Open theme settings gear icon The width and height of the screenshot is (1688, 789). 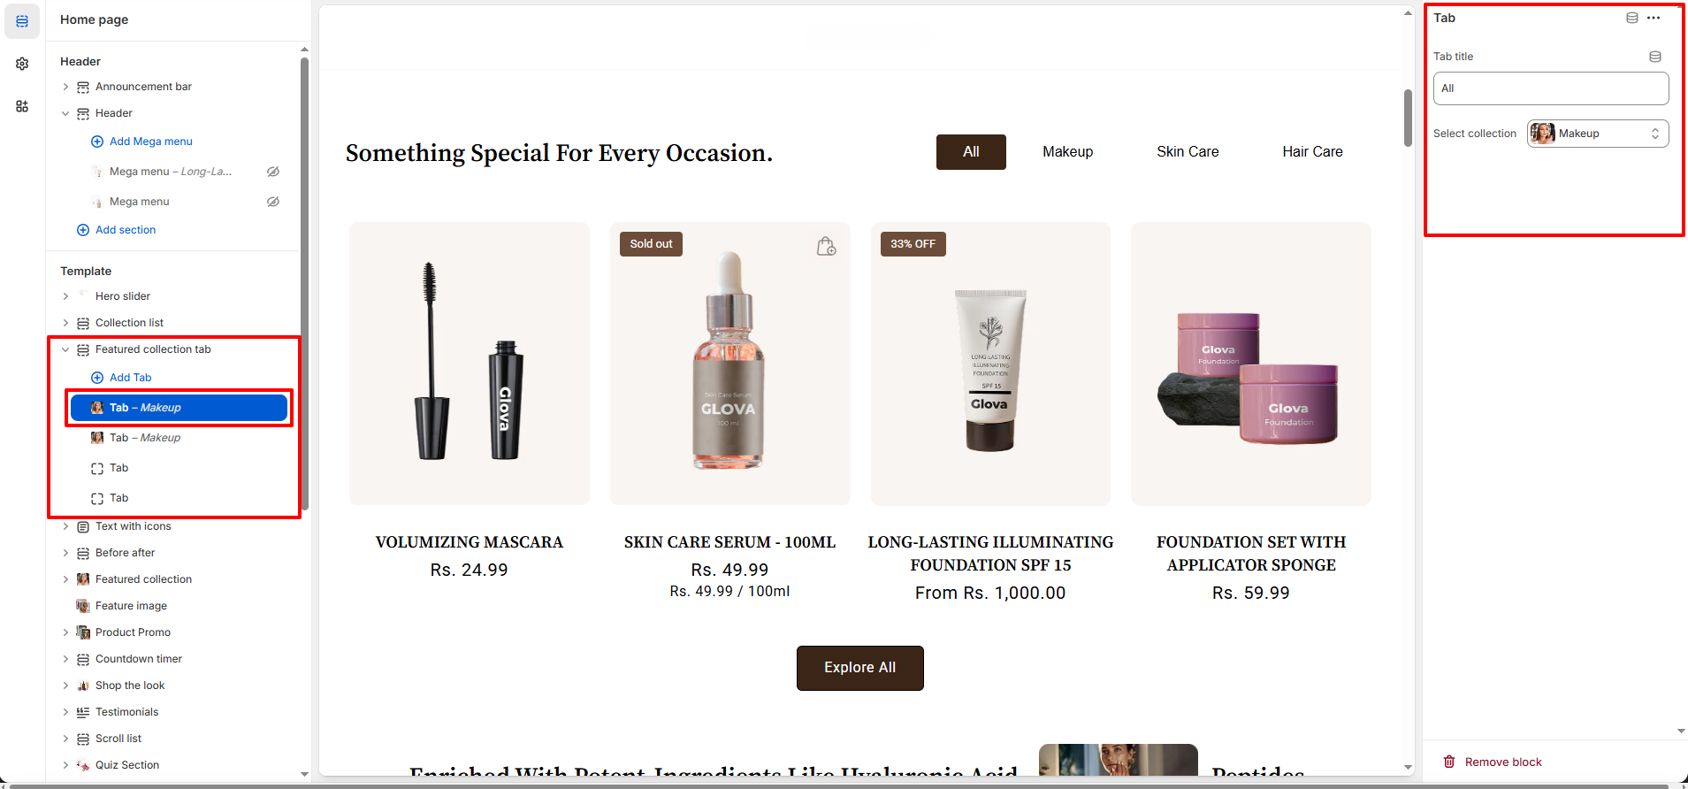[22, 64]
